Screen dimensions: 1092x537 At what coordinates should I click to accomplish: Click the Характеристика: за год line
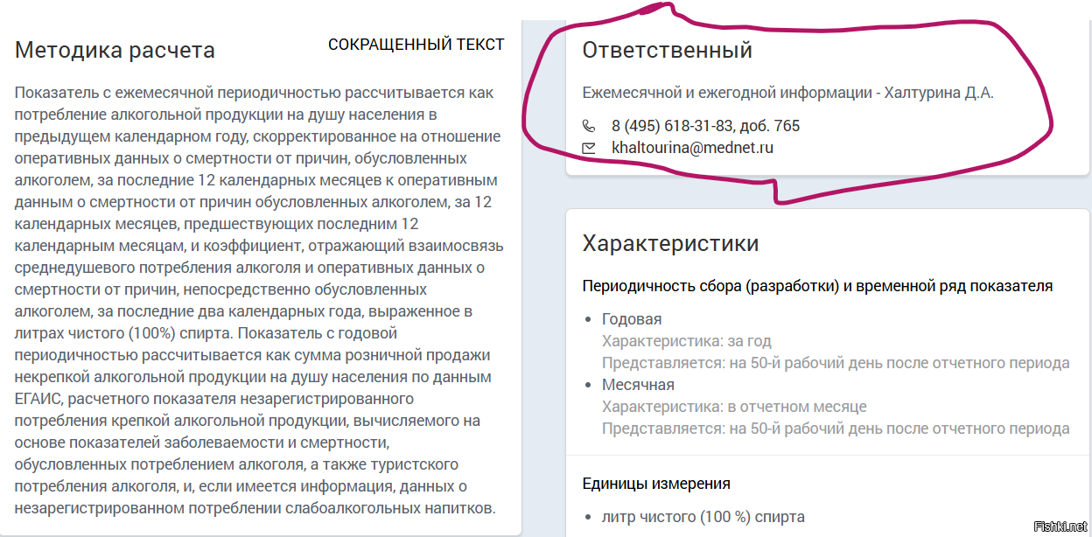[x=686, y=341]
